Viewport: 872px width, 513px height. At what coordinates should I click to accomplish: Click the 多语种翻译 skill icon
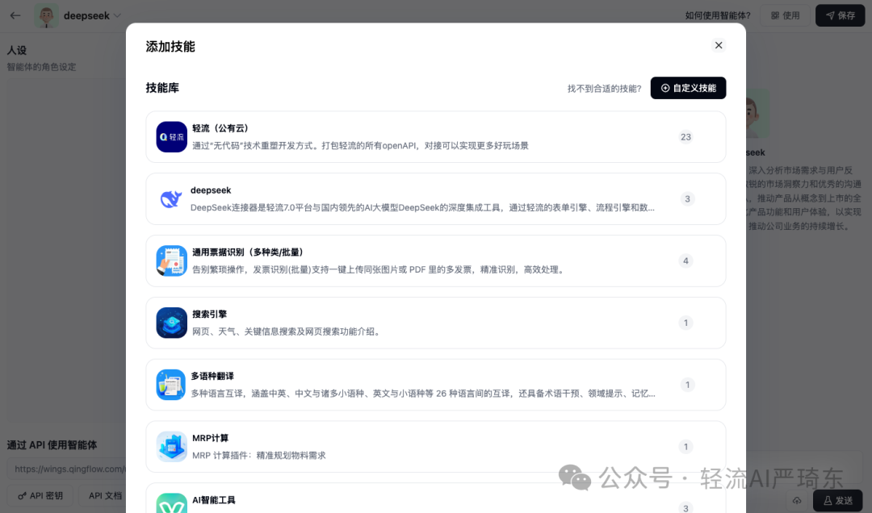click(x=170, y=385)
